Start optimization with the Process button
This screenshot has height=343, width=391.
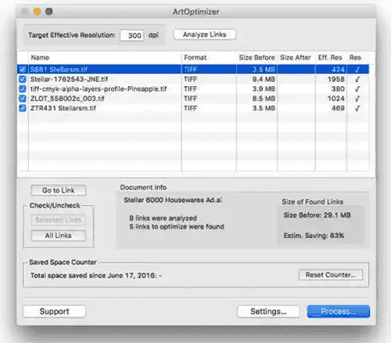(339, 312)
